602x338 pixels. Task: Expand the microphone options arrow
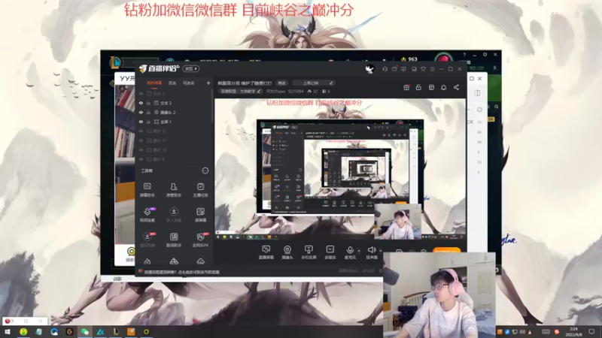359,250
